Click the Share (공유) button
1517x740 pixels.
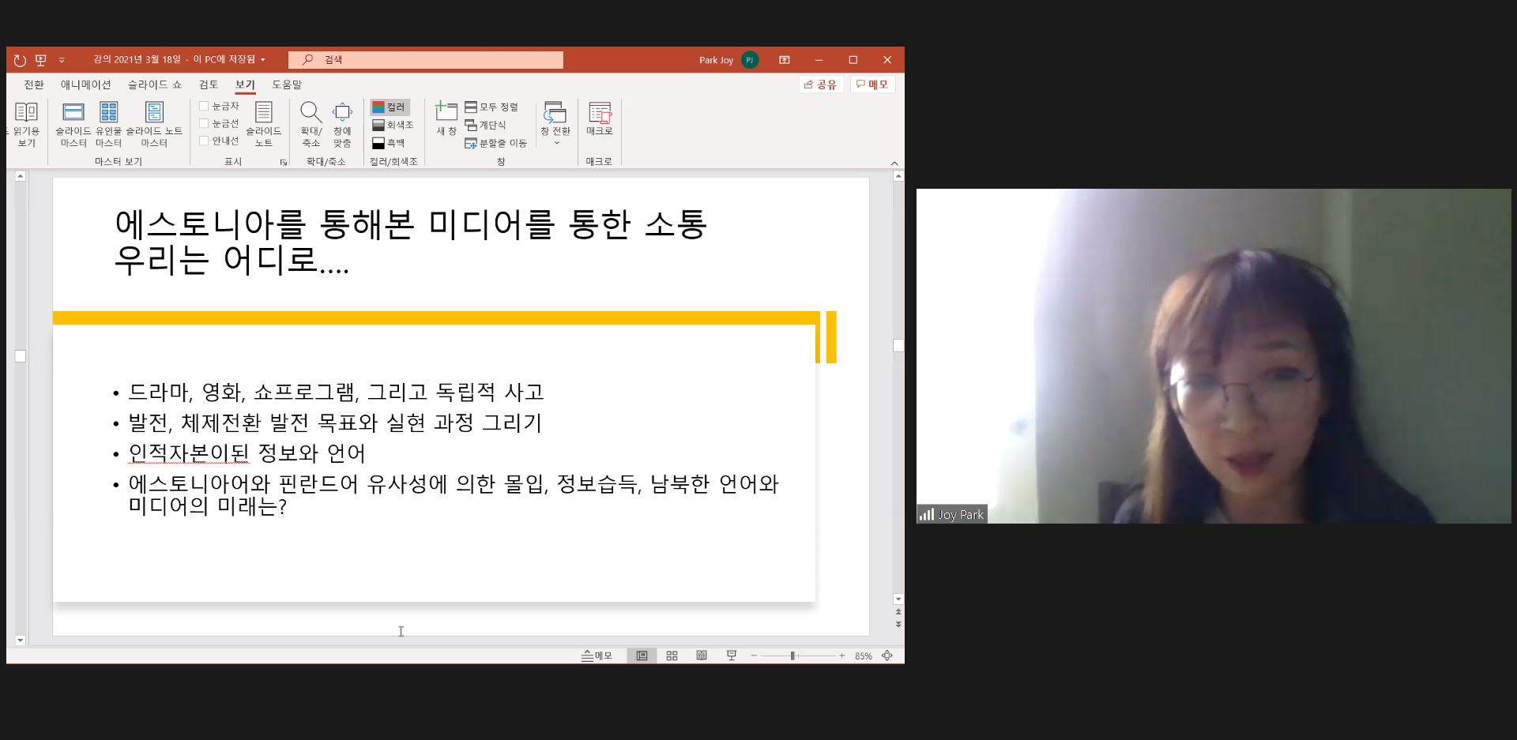821,85
